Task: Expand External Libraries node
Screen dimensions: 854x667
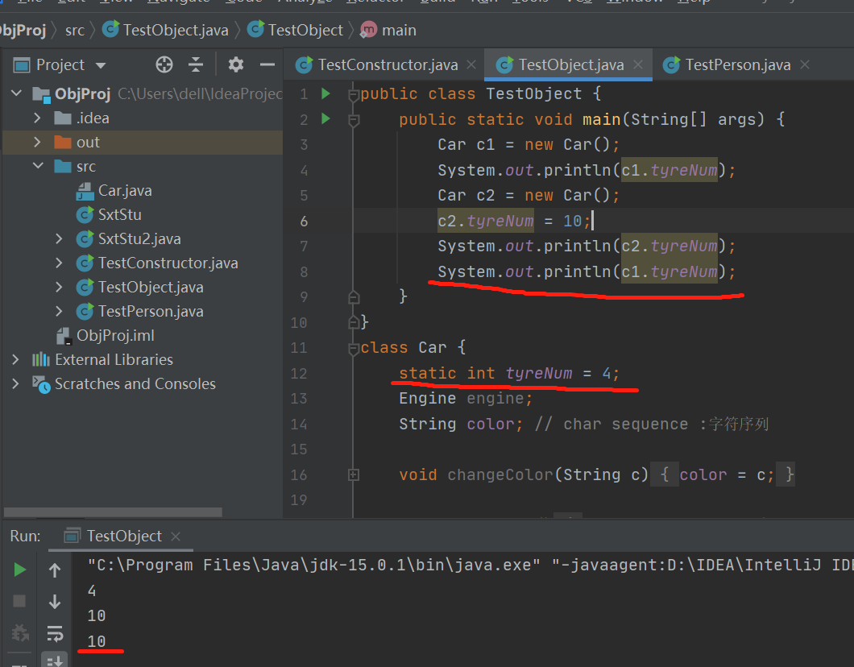Action: [x=15, y=359]
